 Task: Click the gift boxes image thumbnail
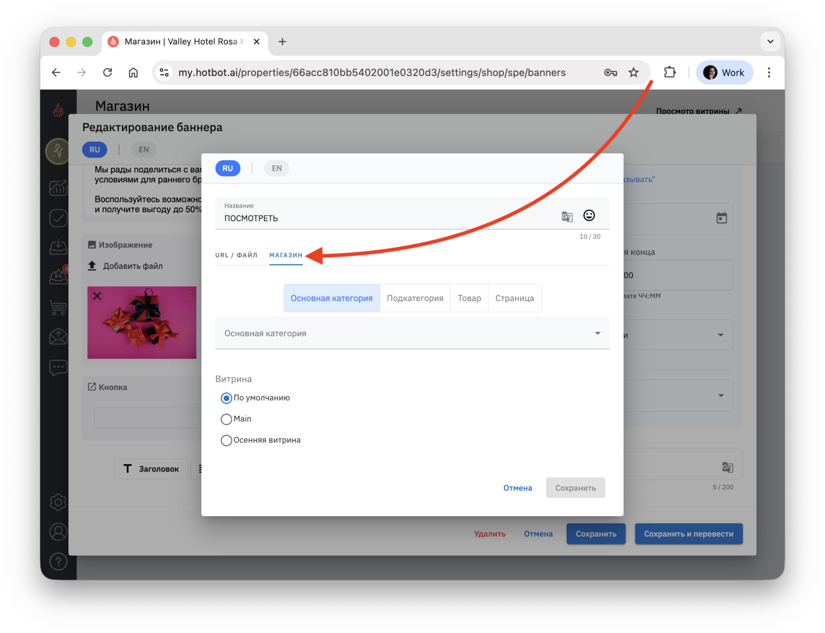pos(142,322)
